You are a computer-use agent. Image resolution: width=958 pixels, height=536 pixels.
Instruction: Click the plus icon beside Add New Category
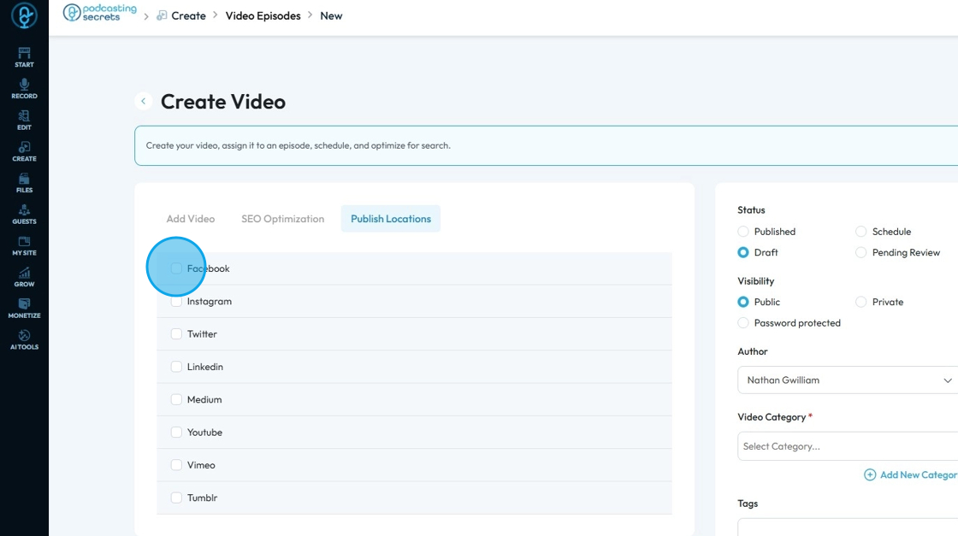tap(869, 475)
